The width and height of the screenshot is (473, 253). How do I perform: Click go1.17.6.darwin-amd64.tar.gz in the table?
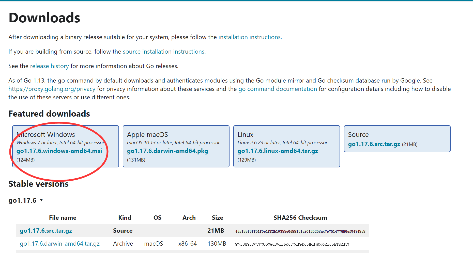pos(60,244)
